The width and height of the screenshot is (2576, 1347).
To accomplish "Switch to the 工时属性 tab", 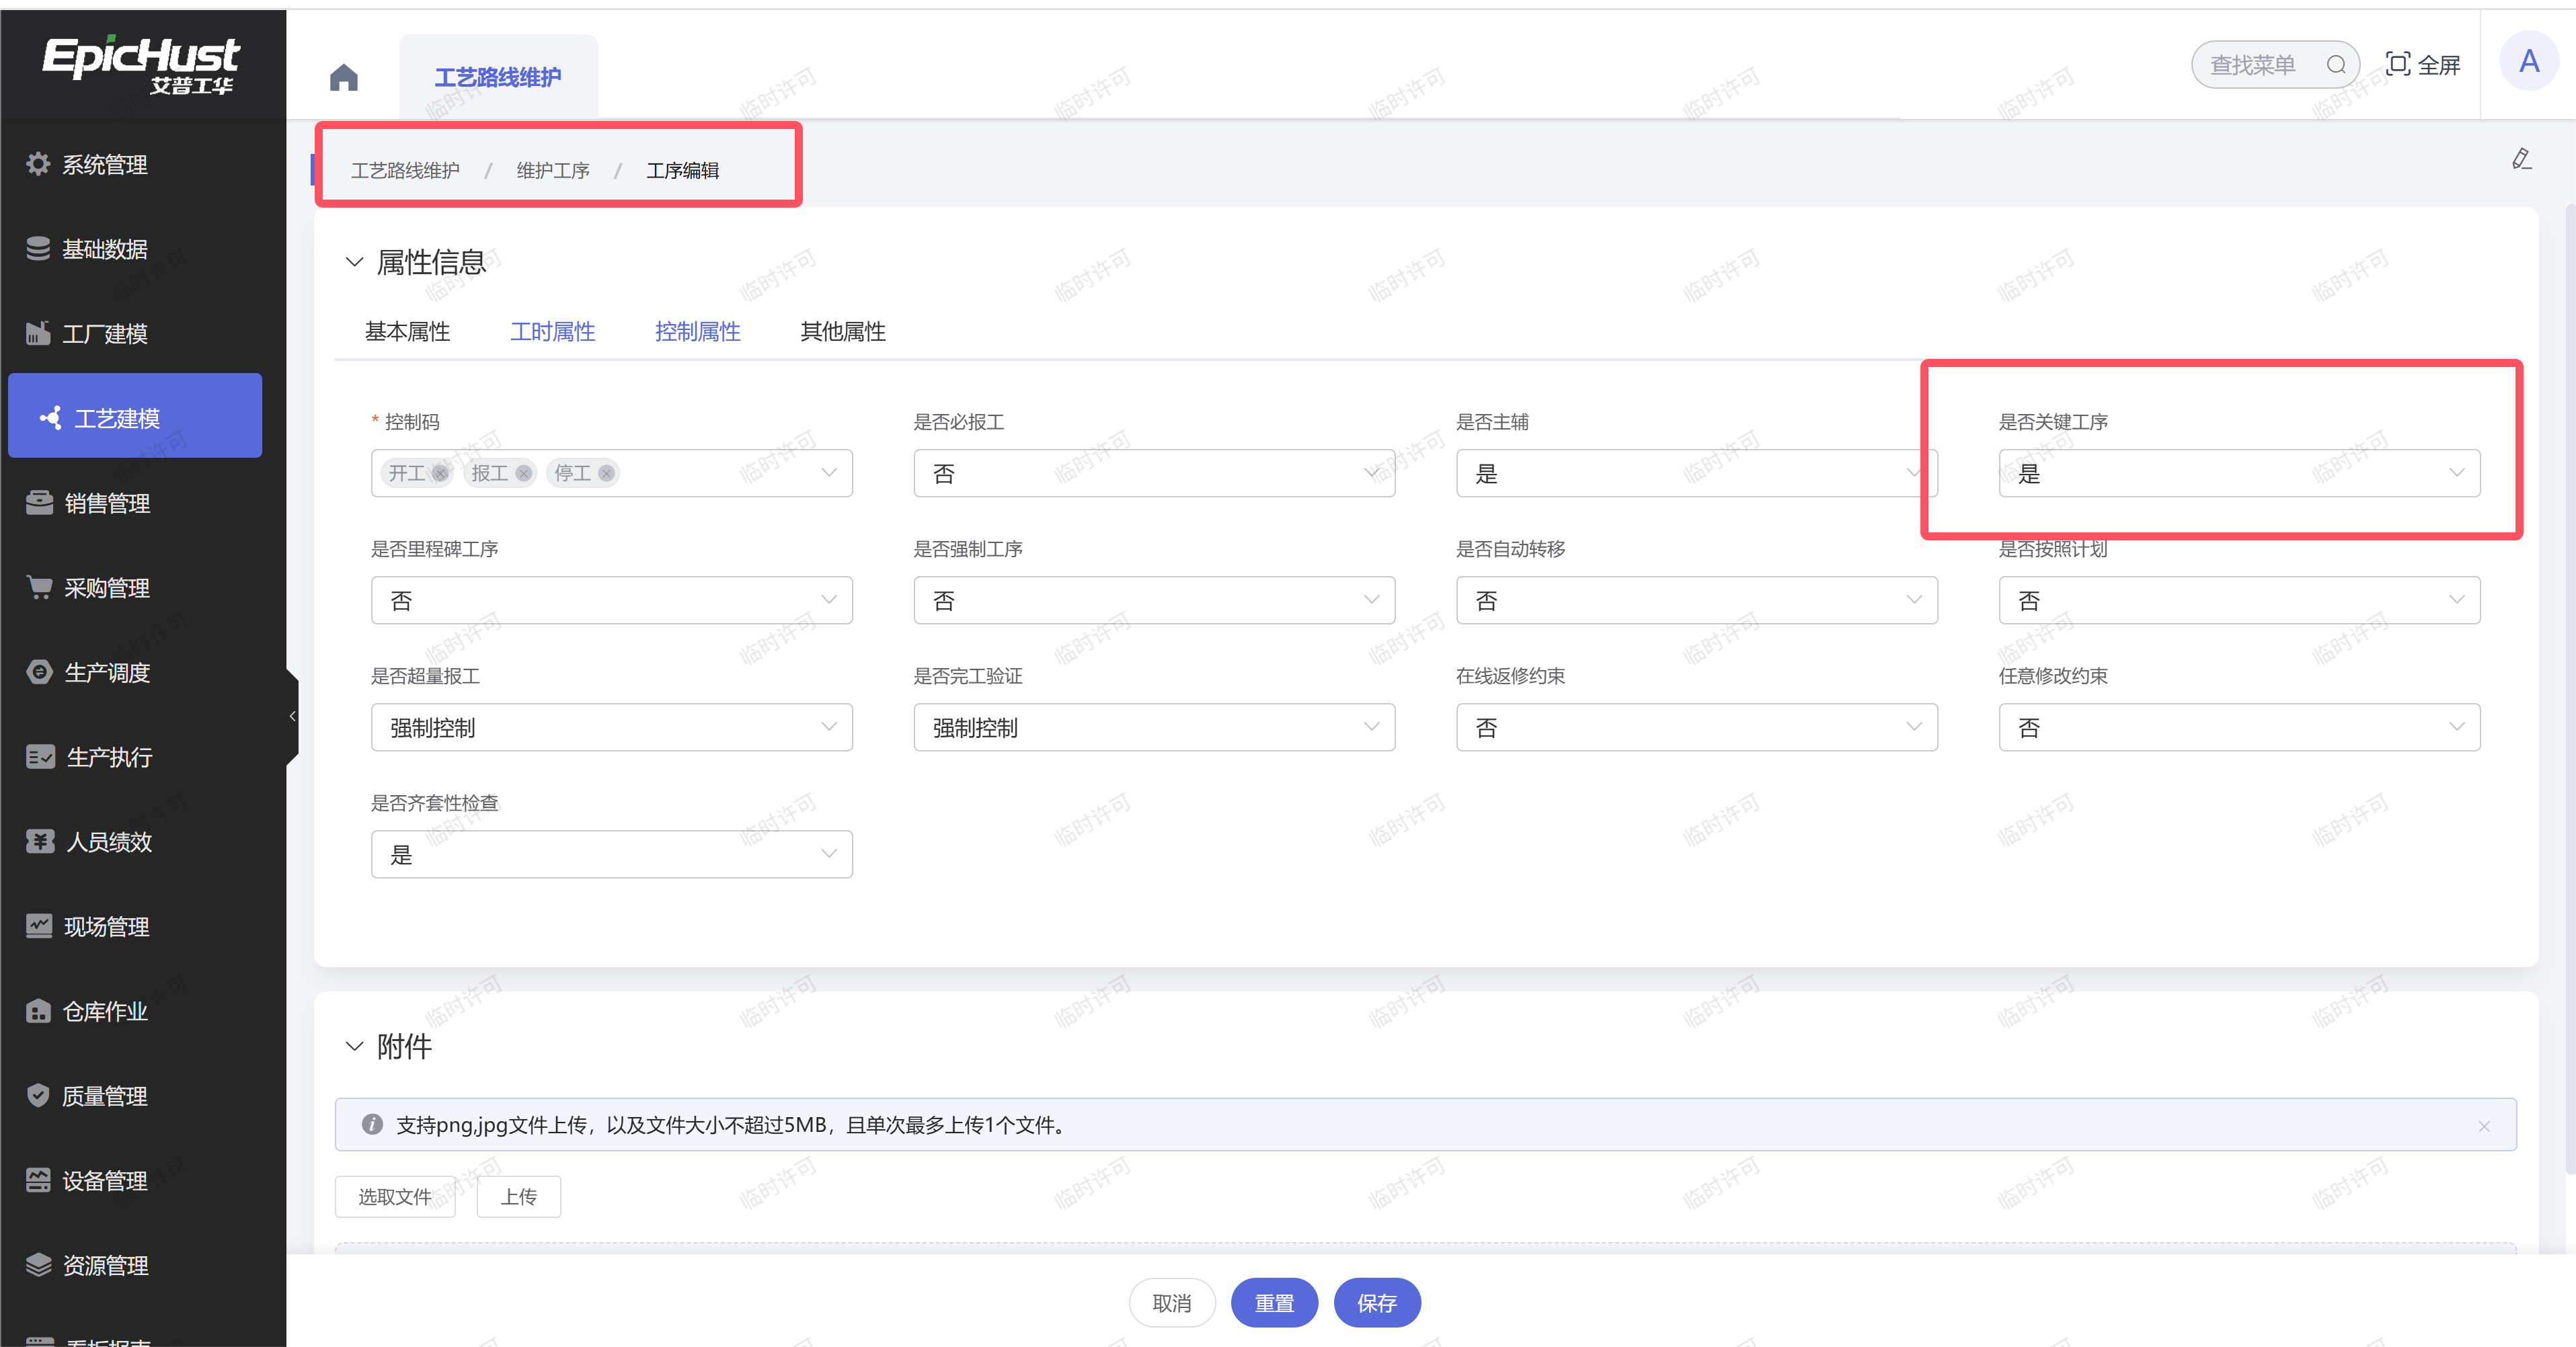I will click(x=552, y=332).
